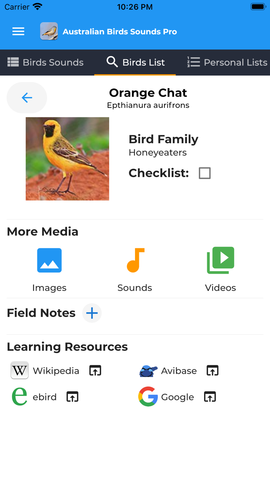Click the Wikipedia icon
The height and width of the screenshot is (479, 270).
pos(19,370)
